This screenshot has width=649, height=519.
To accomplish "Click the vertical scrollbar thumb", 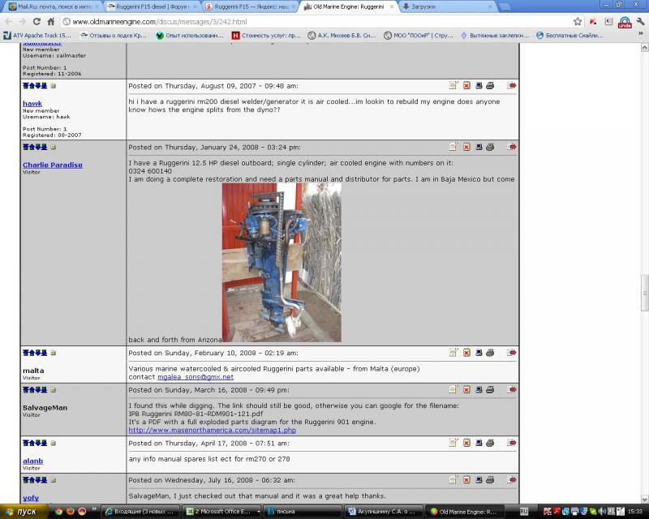I will tap(645, 293).
